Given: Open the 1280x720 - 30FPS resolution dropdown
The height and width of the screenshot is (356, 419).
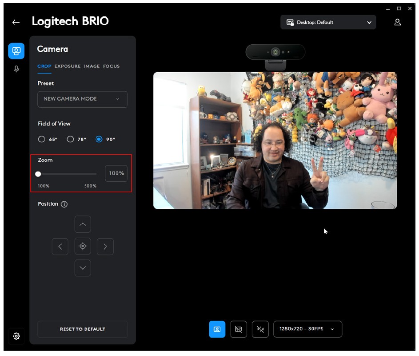Looking at the screenshot, I should tap(307, 329).
